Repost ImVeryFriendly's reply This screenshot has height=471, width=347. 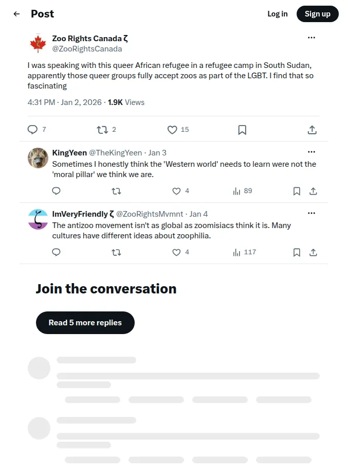coord(116,252)
